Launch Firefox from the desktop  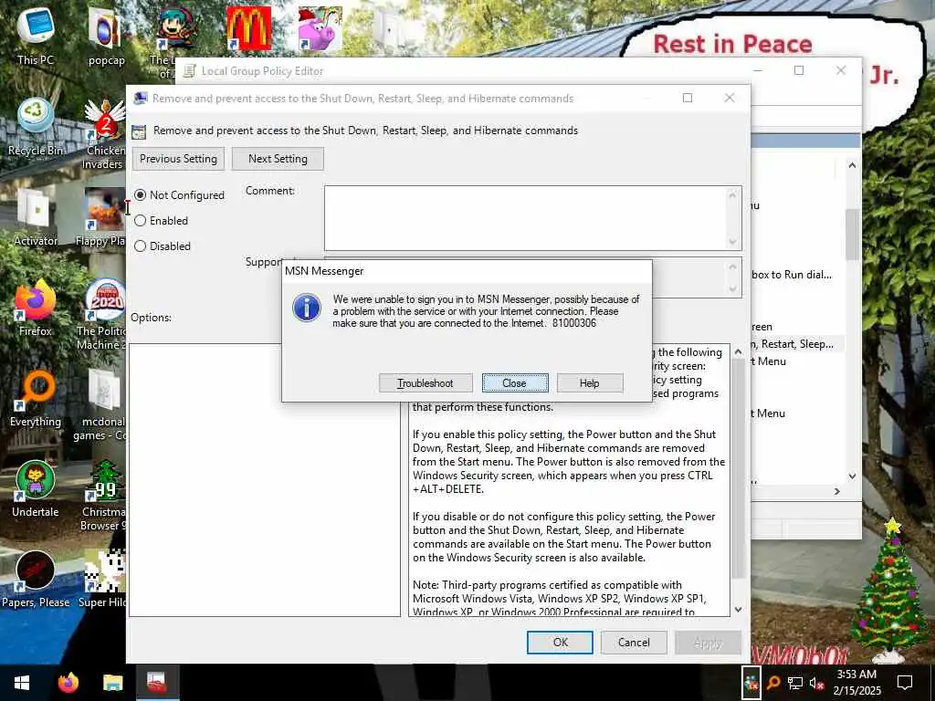(36, 309)
